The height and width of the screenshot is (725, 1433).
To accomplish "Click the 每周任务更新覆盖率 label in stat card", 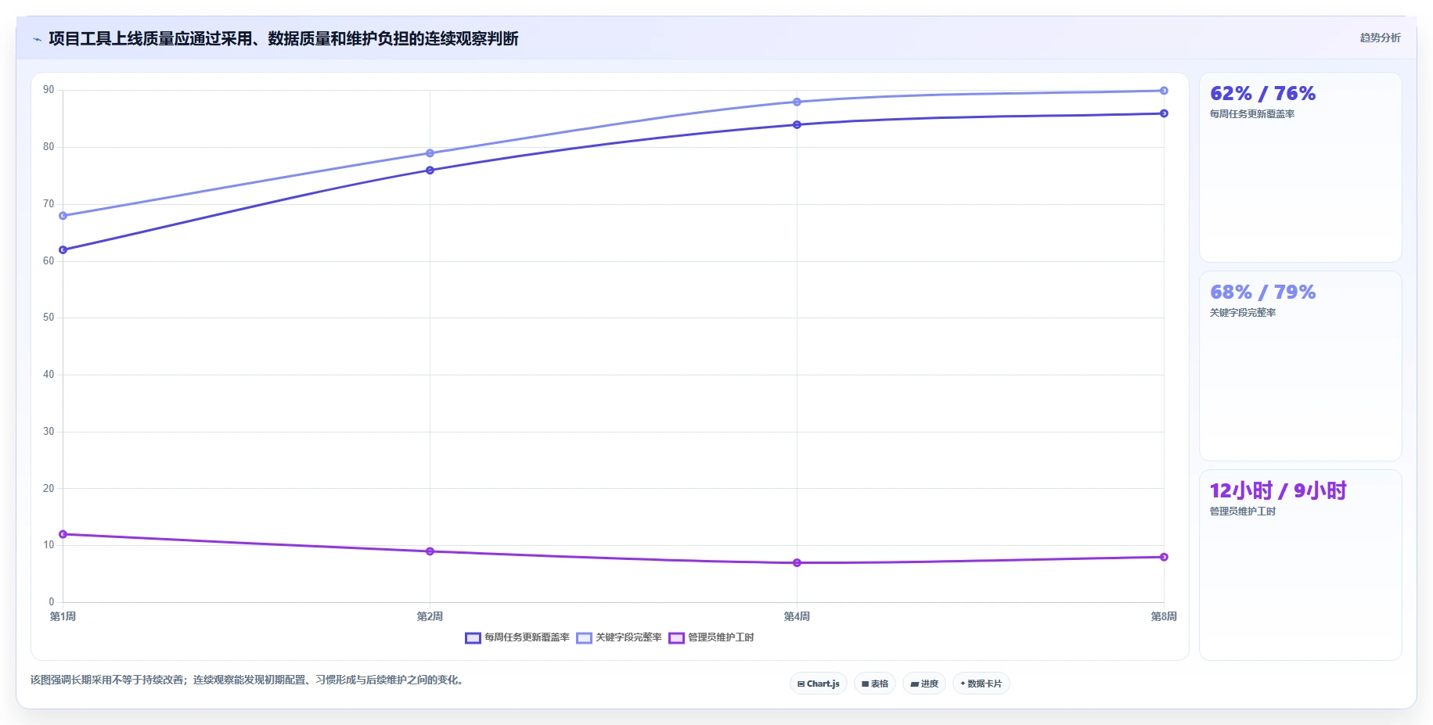I will tap(1252, 114).
